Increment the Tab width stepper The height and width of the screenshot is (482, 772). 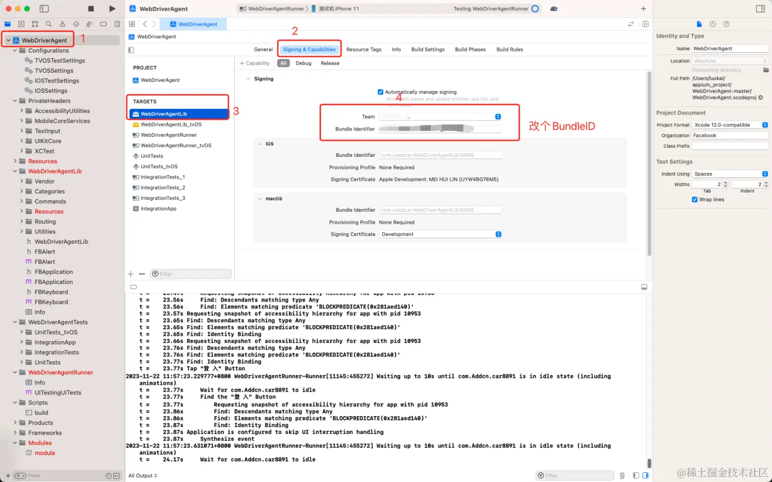pyautogui.click(x=726, y=183)
